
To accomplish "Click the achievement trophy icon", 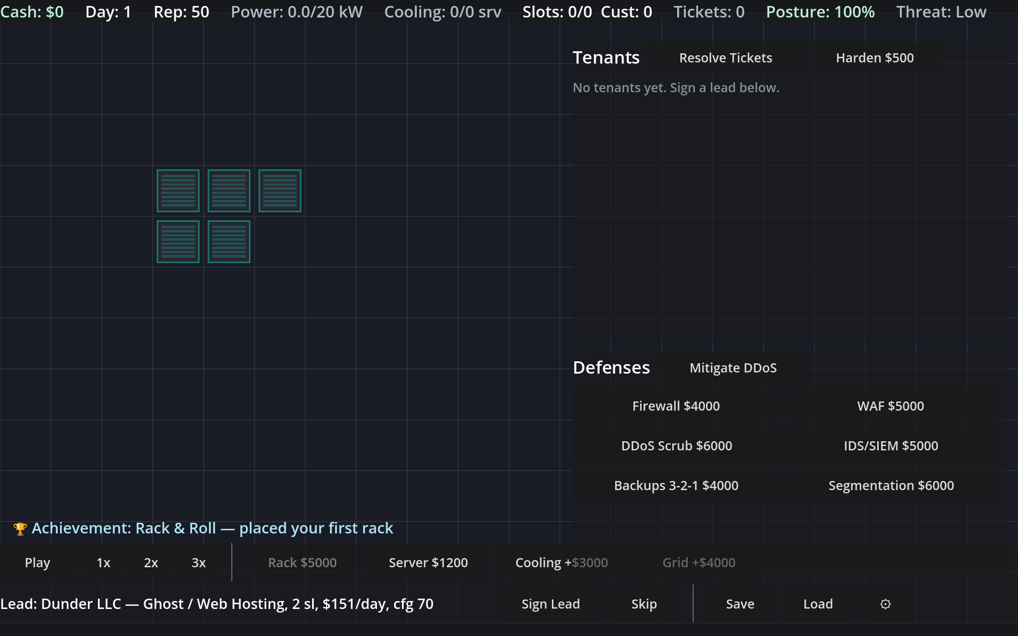I will click(x=20, y=528).
